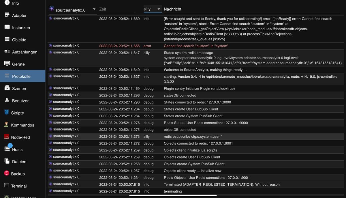Click the adapter icon in the 'statesDB connected' row
346x198 pixels.
click(50, 95)
